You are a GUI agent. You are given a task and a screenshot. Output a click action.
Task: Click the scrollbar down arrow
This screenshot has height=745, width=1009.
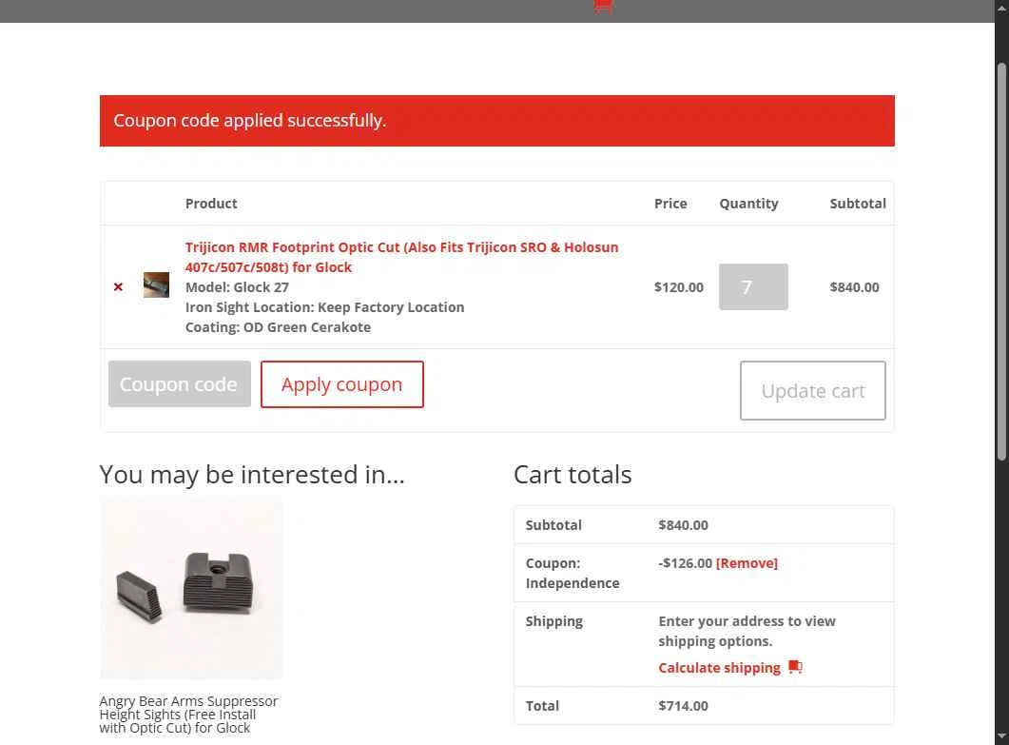(x=1001, y=735)
